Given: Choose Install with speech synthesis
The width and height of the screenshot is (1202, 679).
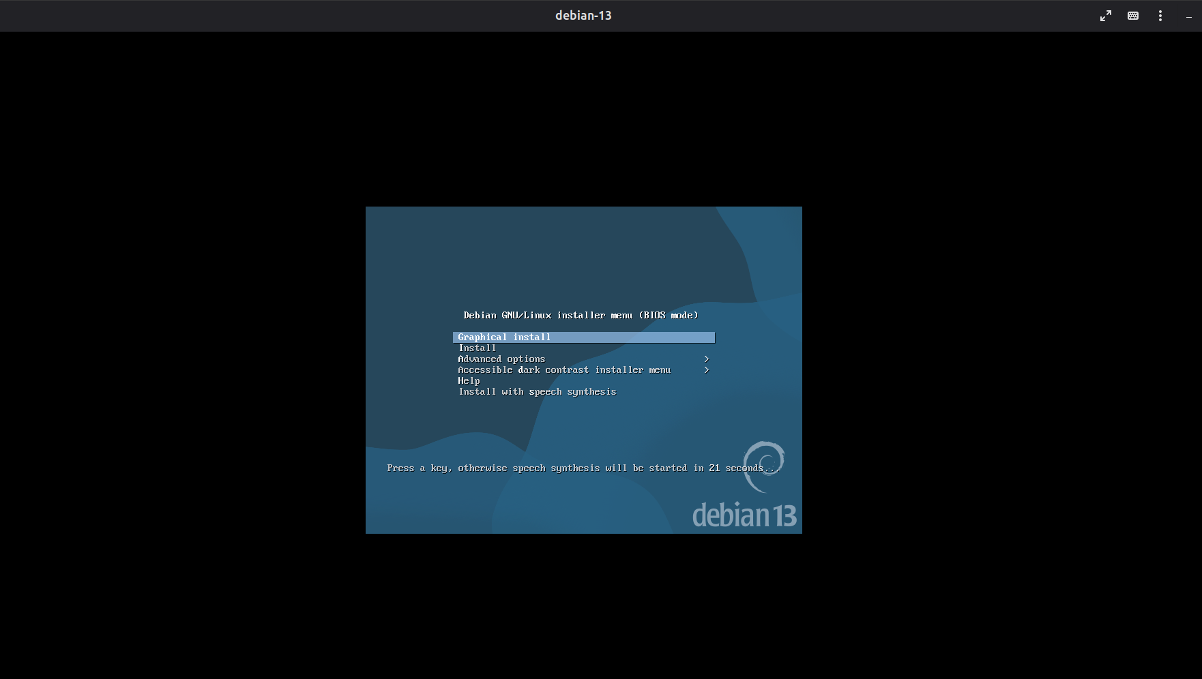Looking at the screenshot, I should pyautogui.click(x=537, y=392).
